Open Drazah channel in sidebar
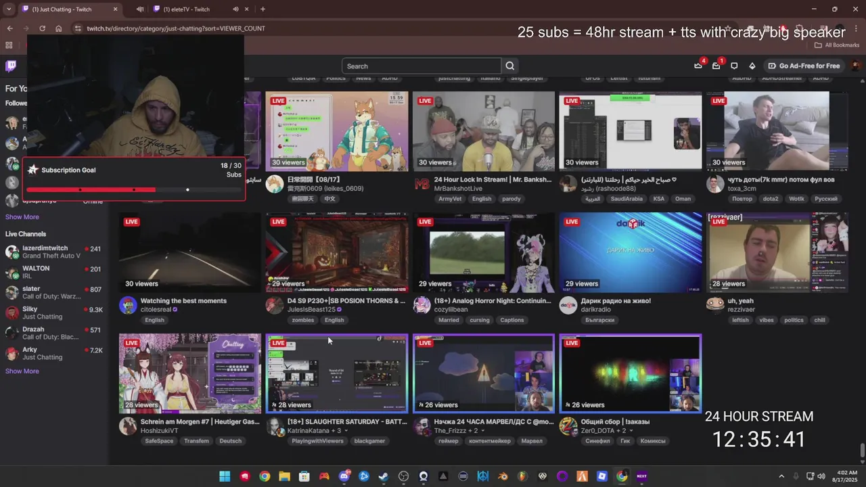The image size is (866, 487). tap(54, 333)
